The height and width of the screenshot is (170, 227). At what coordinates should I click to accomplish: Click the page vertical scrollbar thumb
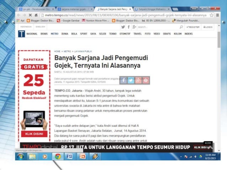[x=219, y=39]
